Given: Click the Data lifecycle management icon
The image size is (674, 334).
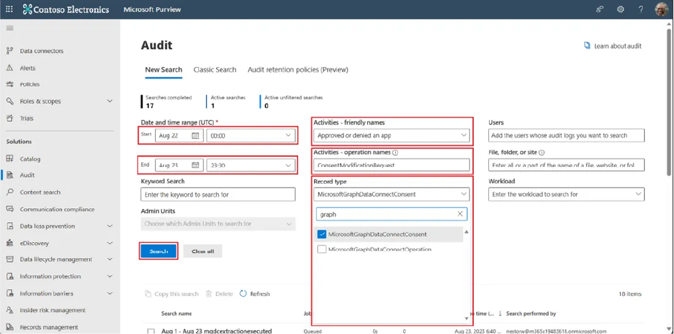Looking at the screenshot, I should [x=10, y=259].
